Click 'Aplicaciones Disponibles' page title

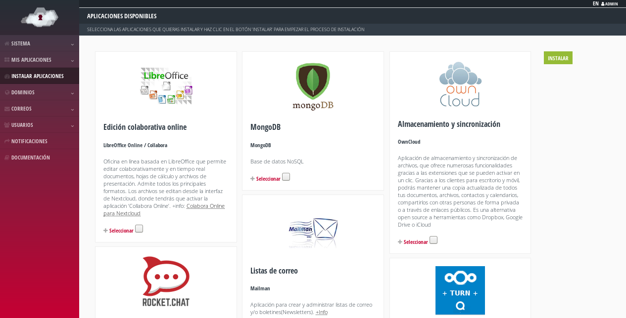[x=122, y=16]
